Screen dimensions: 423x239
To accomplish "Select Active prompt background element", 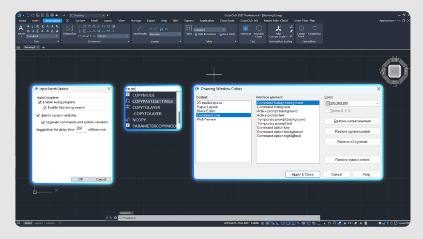I will coord(277,111).
